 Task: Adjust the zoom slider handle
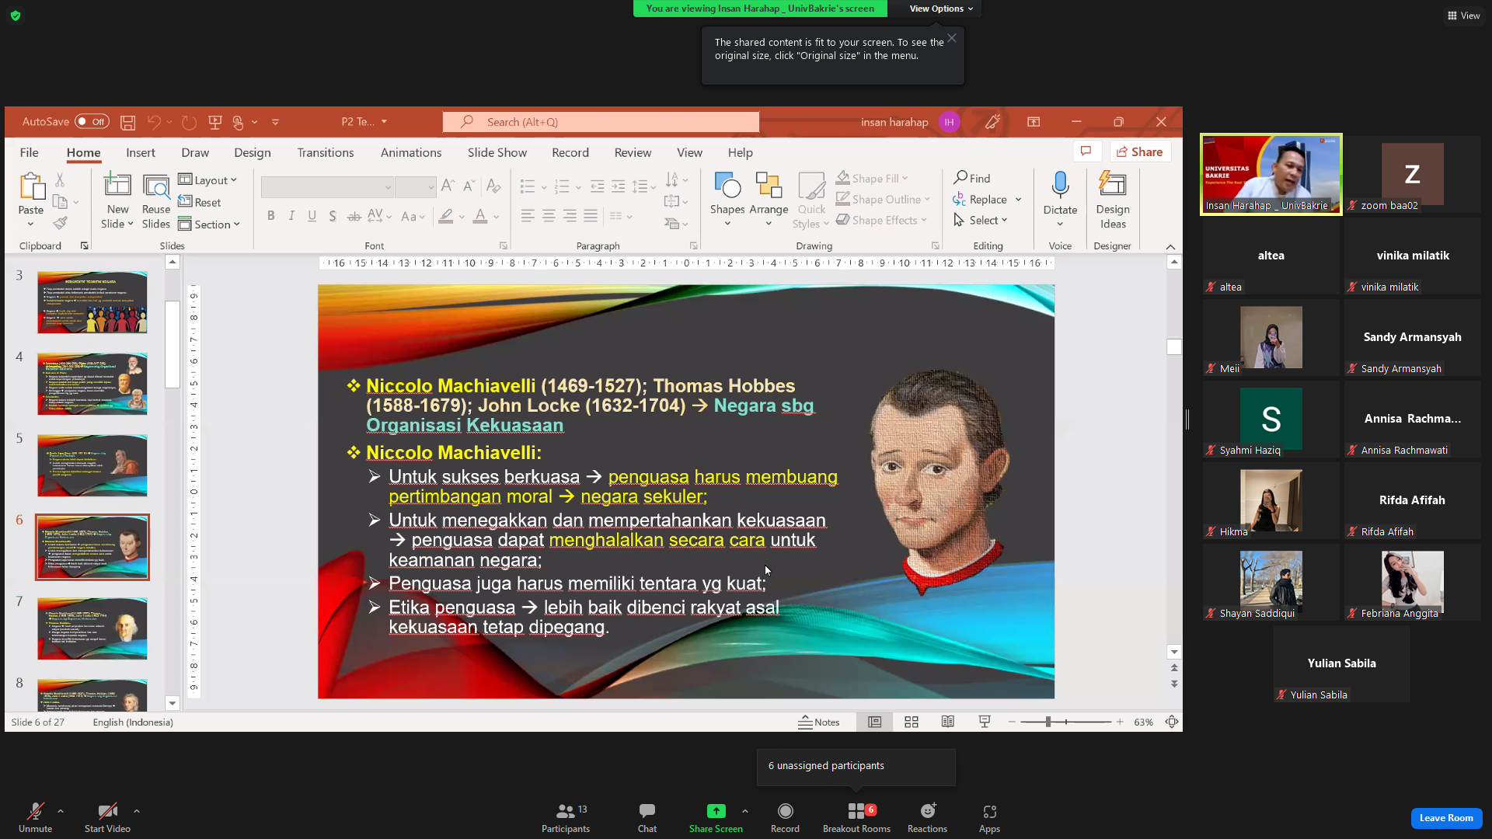tap(1048, 722)
